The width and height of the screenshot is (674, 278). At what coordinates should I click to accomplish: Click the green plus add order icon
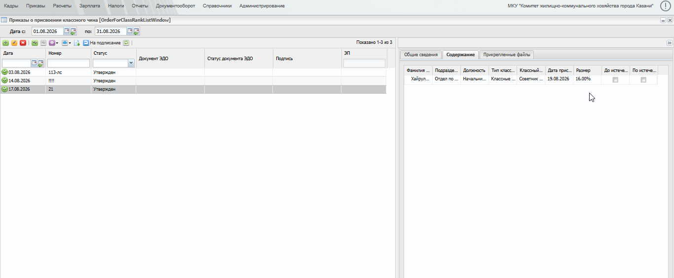(x=6, y=43)
